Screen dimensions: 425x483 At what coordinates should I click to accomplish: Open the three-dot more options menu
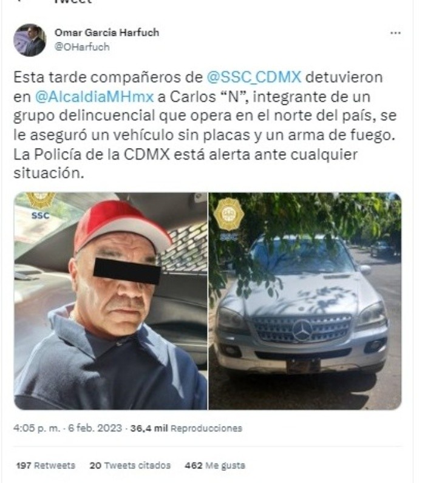[395, 33]
